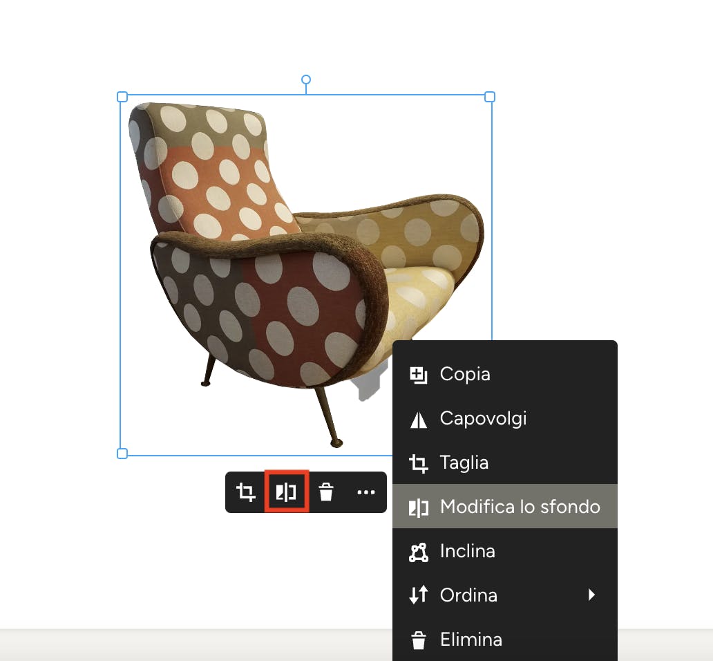Select the crop icon in floating toolbar
Image resolution: width=713 pixels, height=661 pixels.
tap(245, 492)
